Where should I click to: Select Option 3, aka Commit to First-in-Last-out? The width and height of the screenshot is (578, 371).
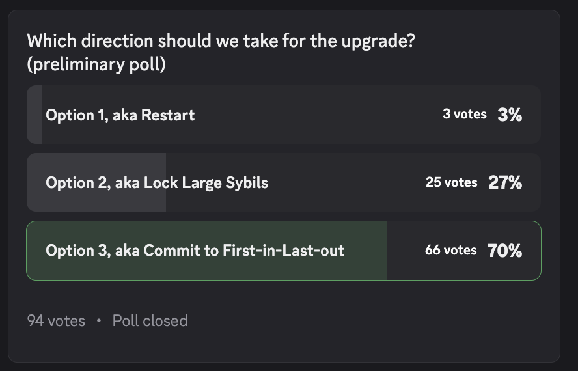[x=284, y=251]
